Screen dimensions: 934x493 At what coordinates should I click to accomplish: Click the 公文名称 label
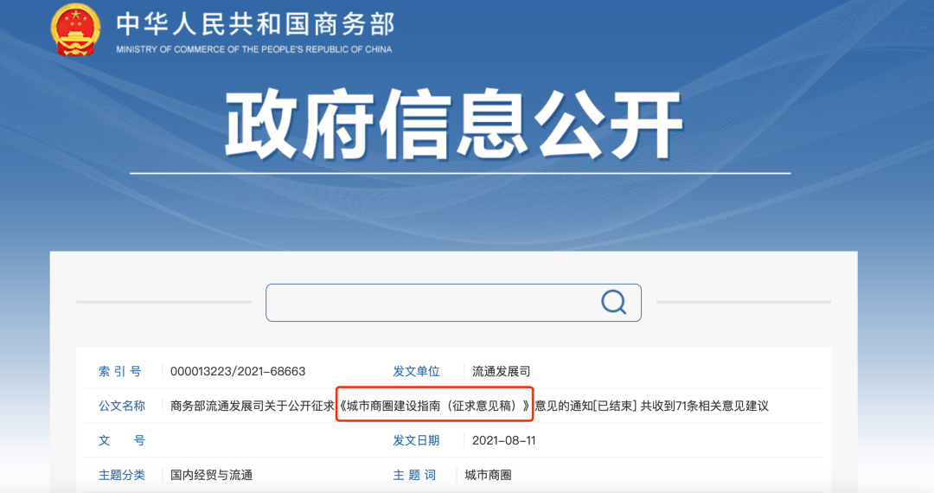[x=122, y=406]
